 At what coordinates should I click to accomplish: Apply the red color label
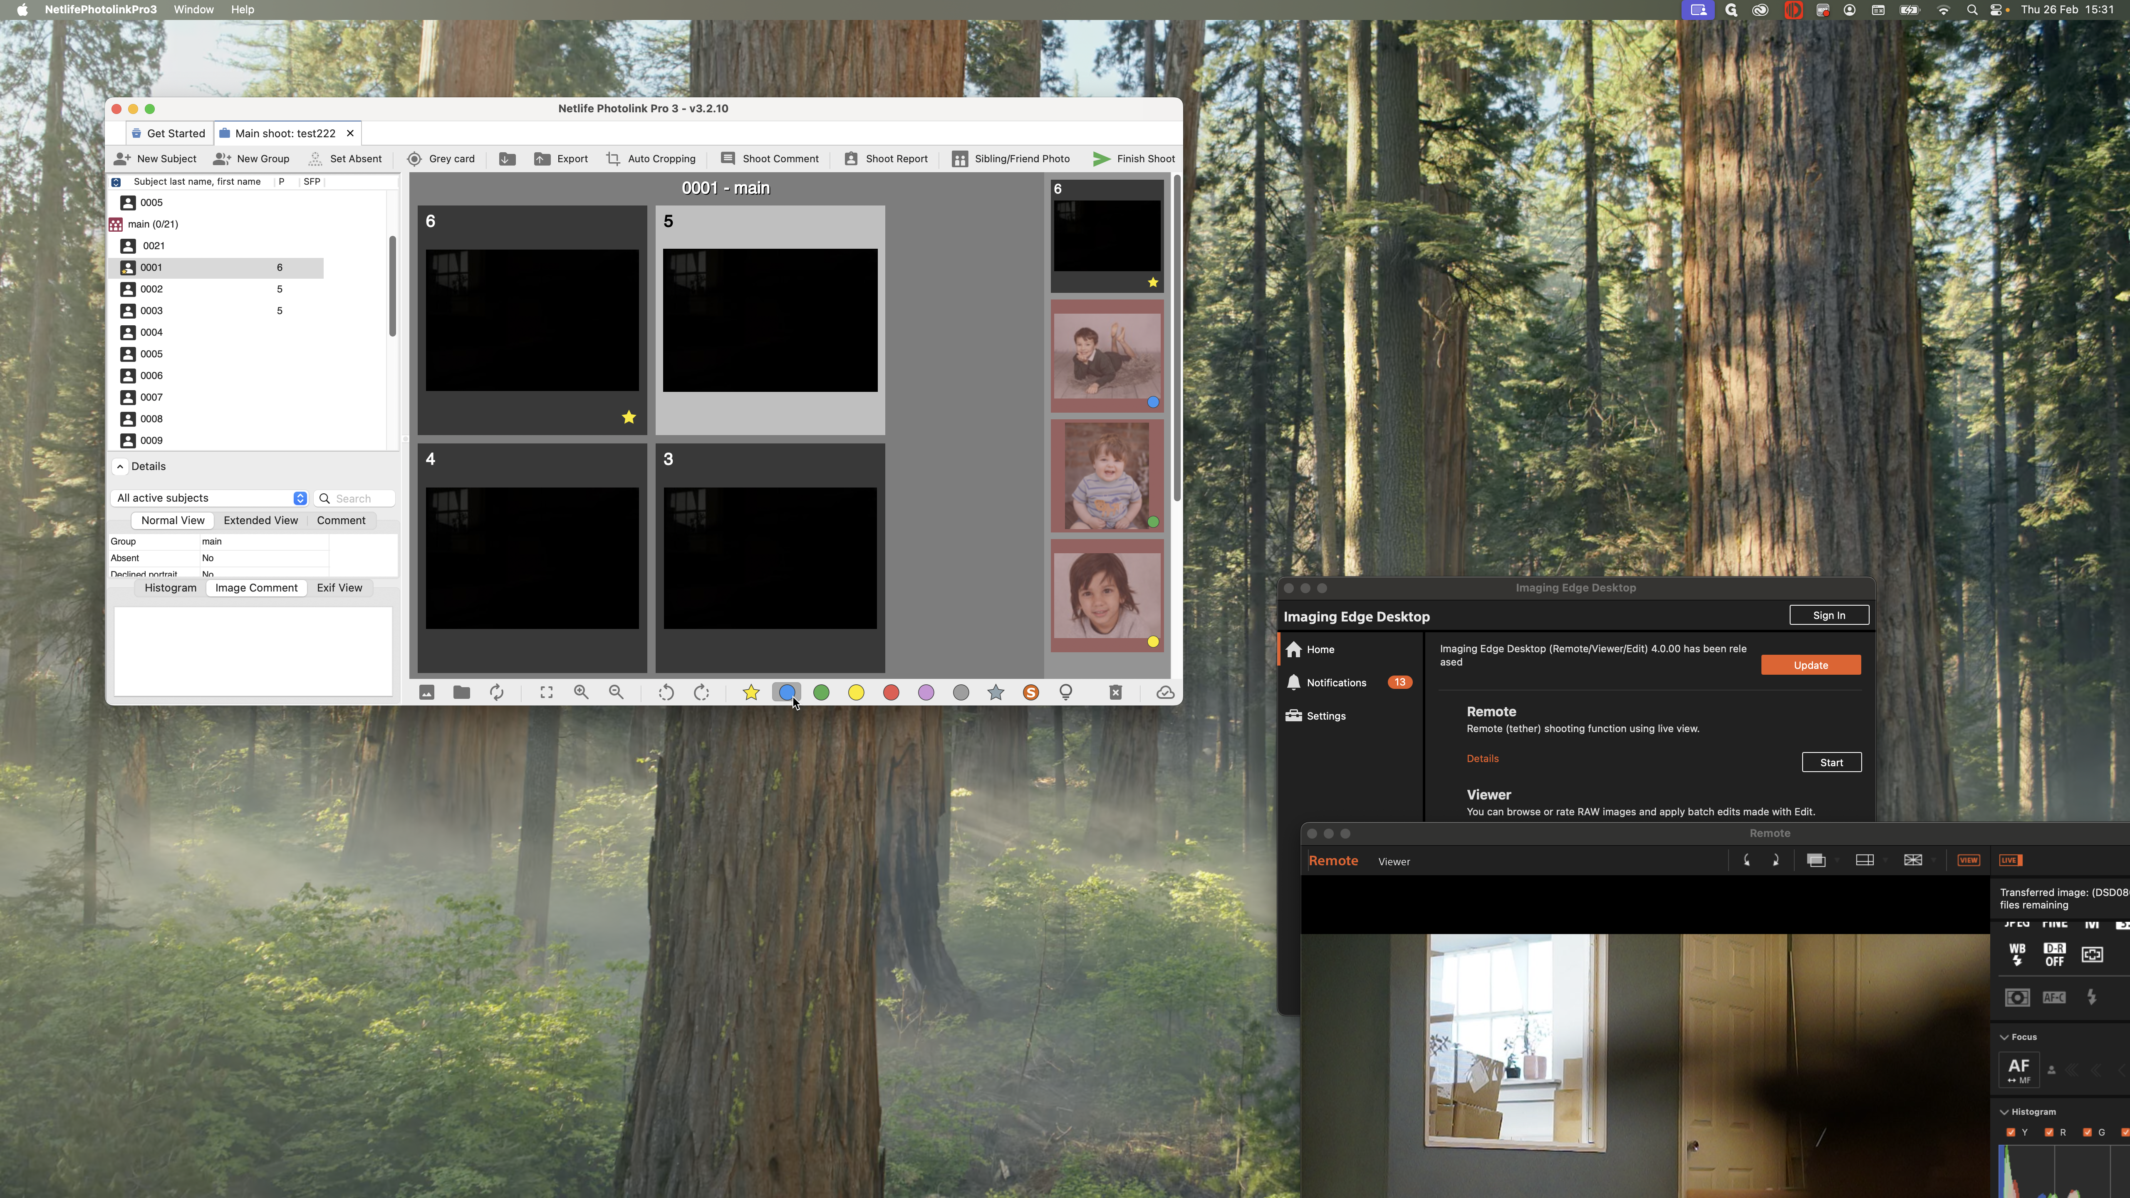(x=891, y=693)
